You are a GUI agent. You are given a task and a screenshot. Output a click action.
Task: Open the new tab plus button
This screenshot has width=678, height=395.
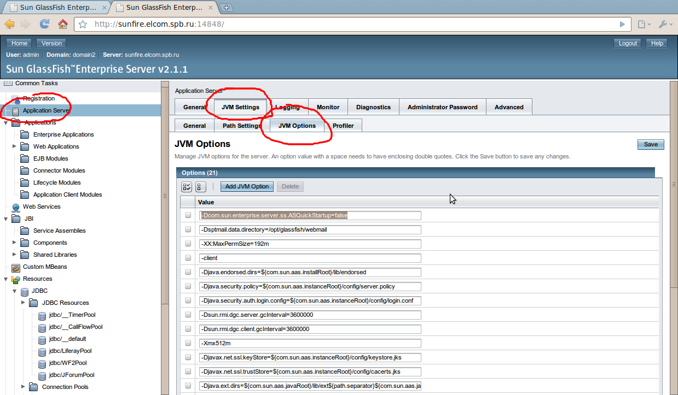pyautogui.click(x=227, y=7)
